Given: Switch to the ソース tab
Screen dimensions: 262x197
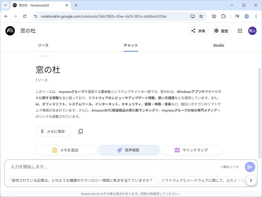Looking at the screenshot, I should tap(43, 45).
